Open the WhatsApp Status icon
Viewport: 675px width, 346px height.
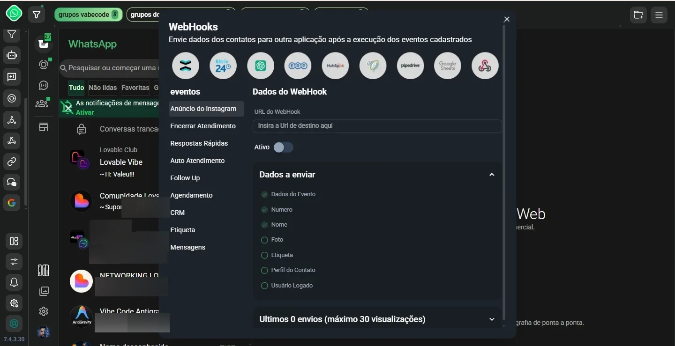pos(44,65)
